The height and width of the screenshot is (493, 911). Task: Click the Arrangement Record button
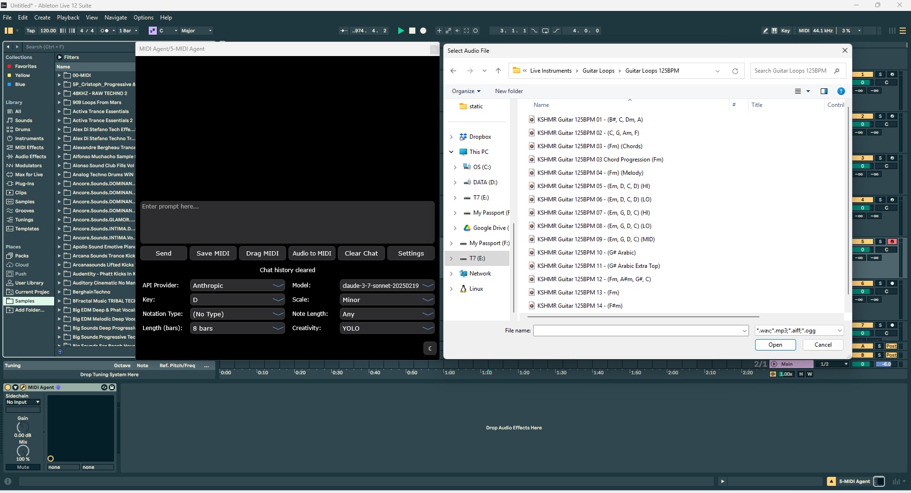(x=423, y=30)
